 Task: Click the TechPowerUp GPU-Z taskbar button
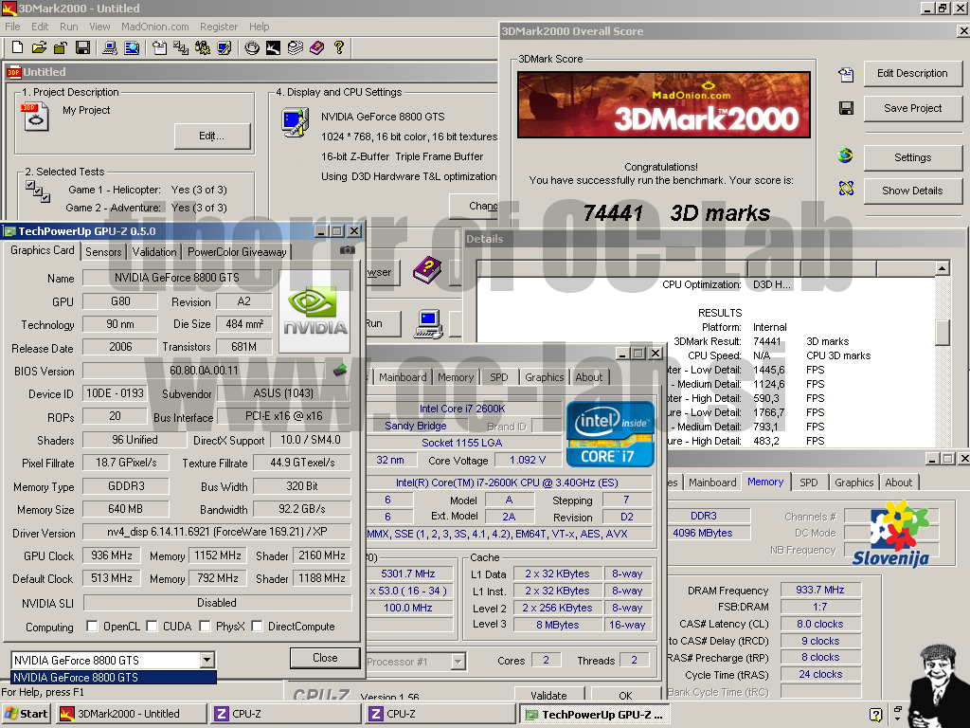click(x=595, y=715)
